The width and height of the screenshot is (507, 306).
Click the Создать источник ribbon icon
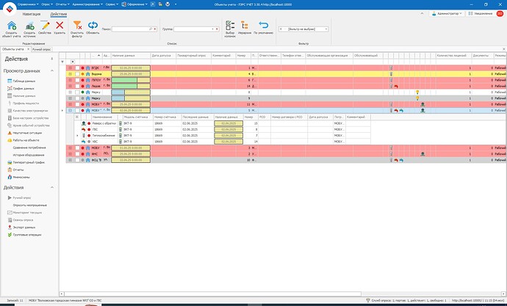(29, 26)
